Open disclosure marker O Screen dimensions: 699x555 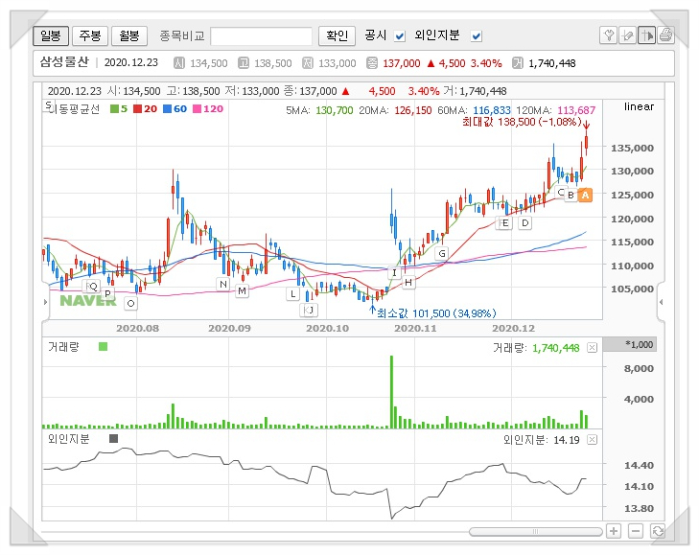point(130,304)
